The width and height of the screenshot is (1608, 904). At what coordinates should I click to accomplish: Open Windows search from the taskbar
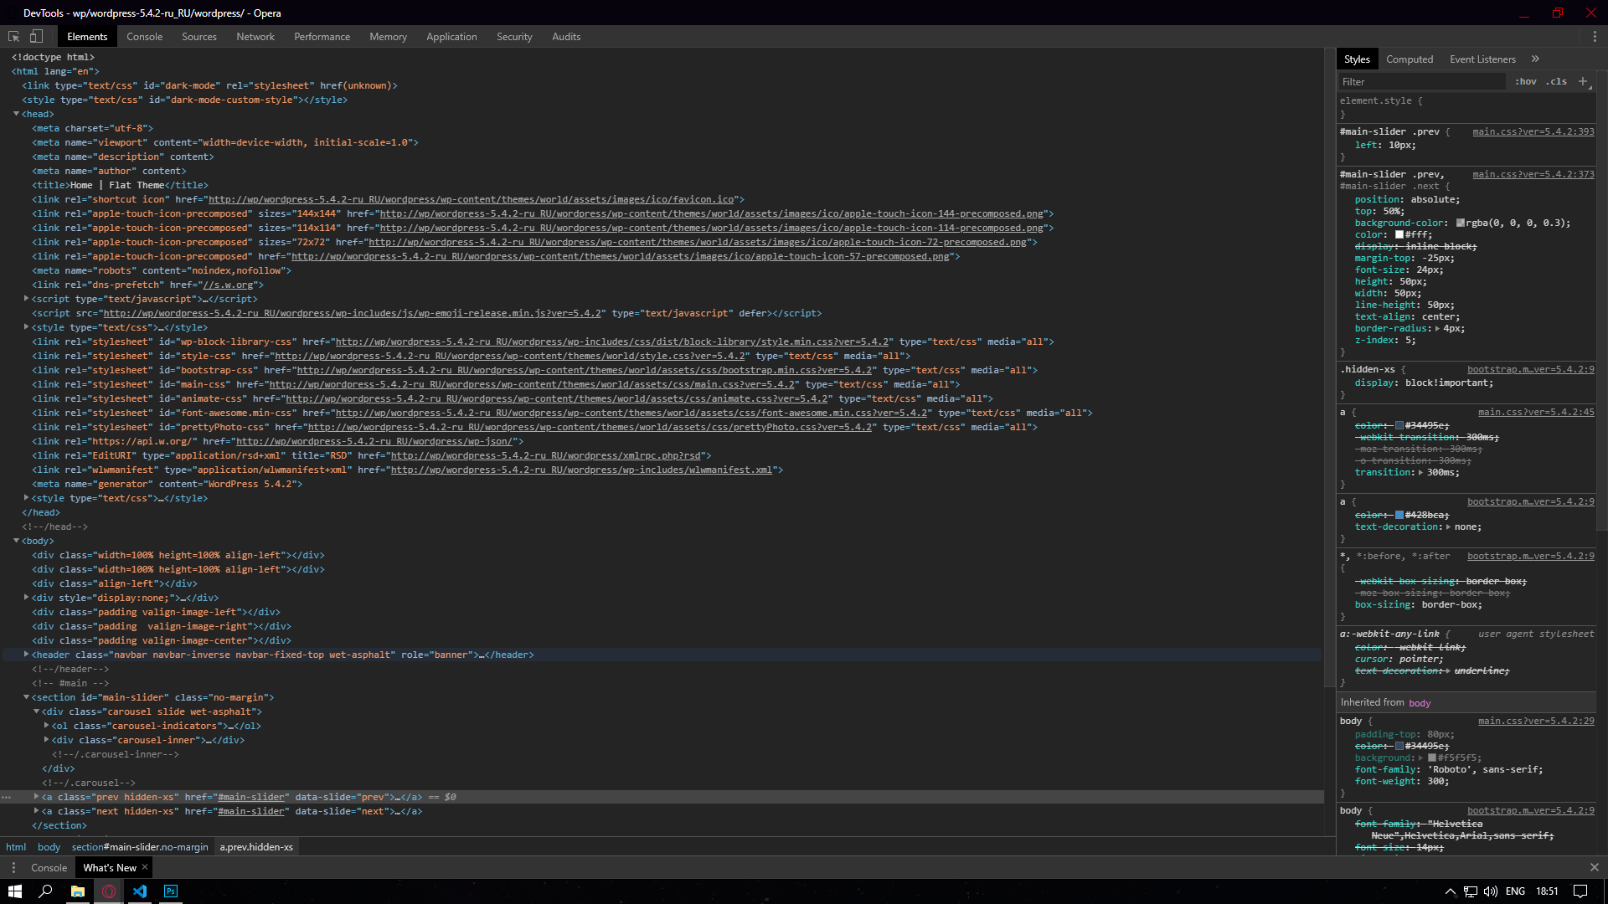[x=46, y=891]
